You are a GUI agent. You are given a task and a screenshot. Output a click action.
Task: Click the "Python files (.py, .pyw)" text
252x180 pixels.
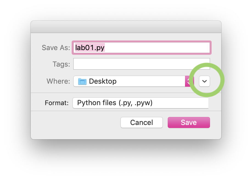click(x=115, y=103)
